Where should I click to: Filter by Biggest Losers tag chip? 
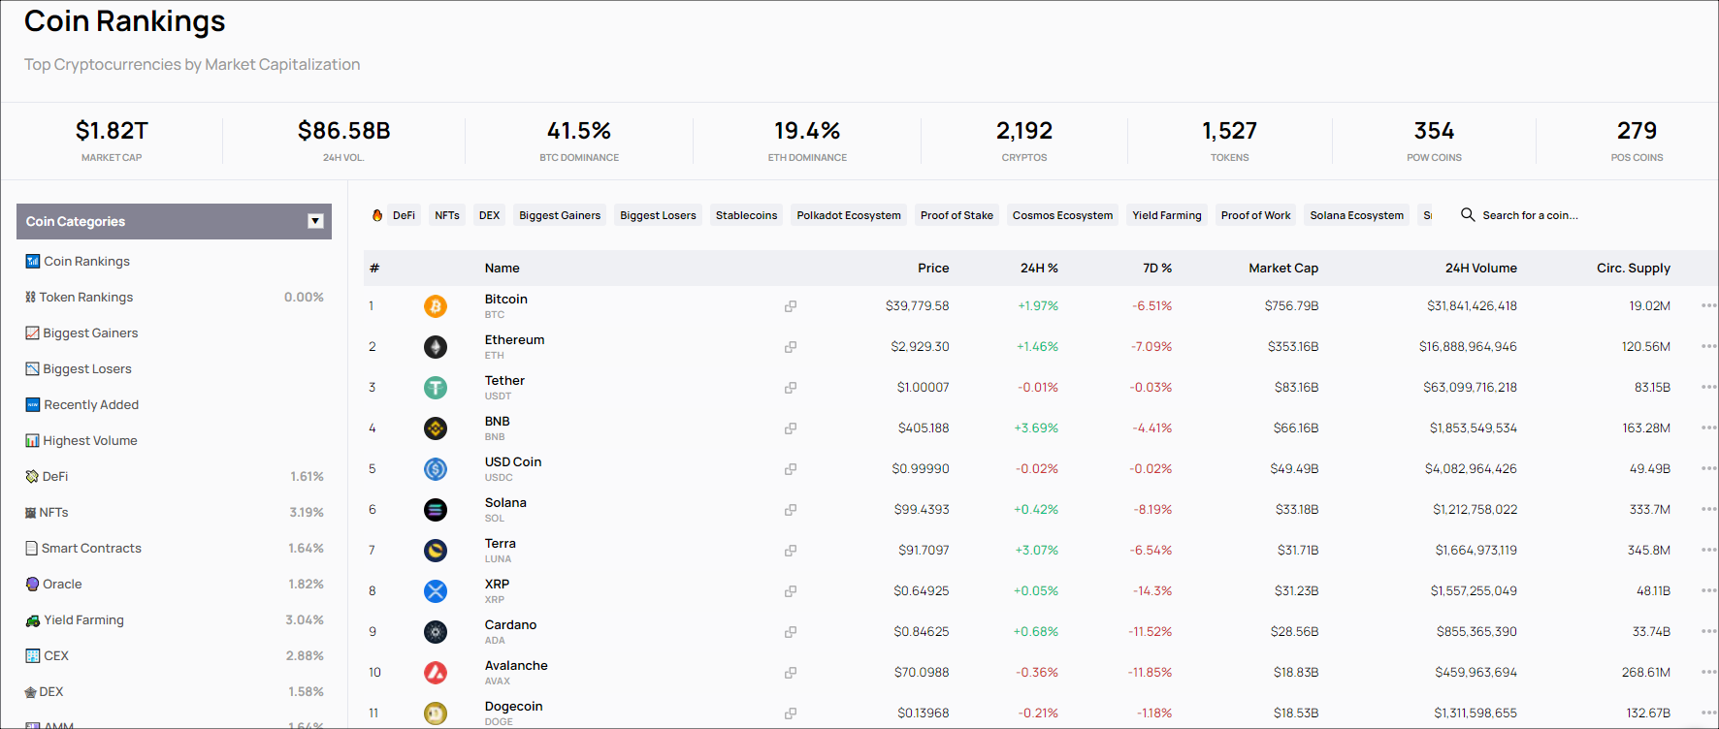(659, 215)
